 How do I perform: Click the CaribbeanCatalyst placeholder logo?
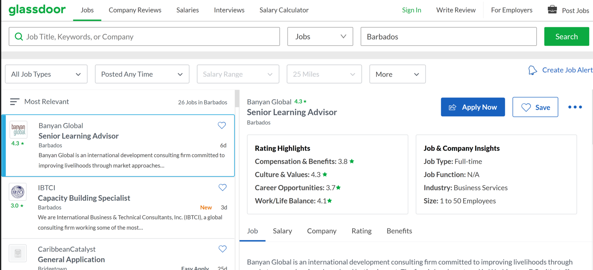pos(18,253)
